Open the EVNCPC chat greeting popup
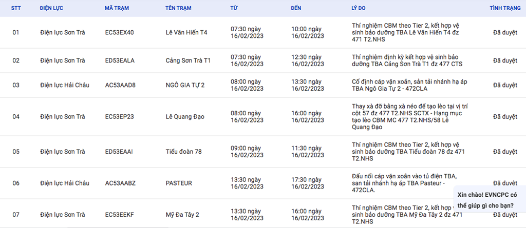This screenshot has width=526, height=228. pyautogui.click(x=489, y=199)
